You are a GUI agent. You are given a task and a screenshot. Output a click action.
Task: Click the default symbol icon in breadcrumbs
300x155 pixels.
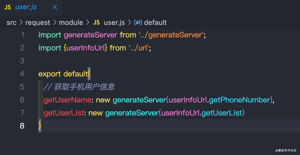138,22
